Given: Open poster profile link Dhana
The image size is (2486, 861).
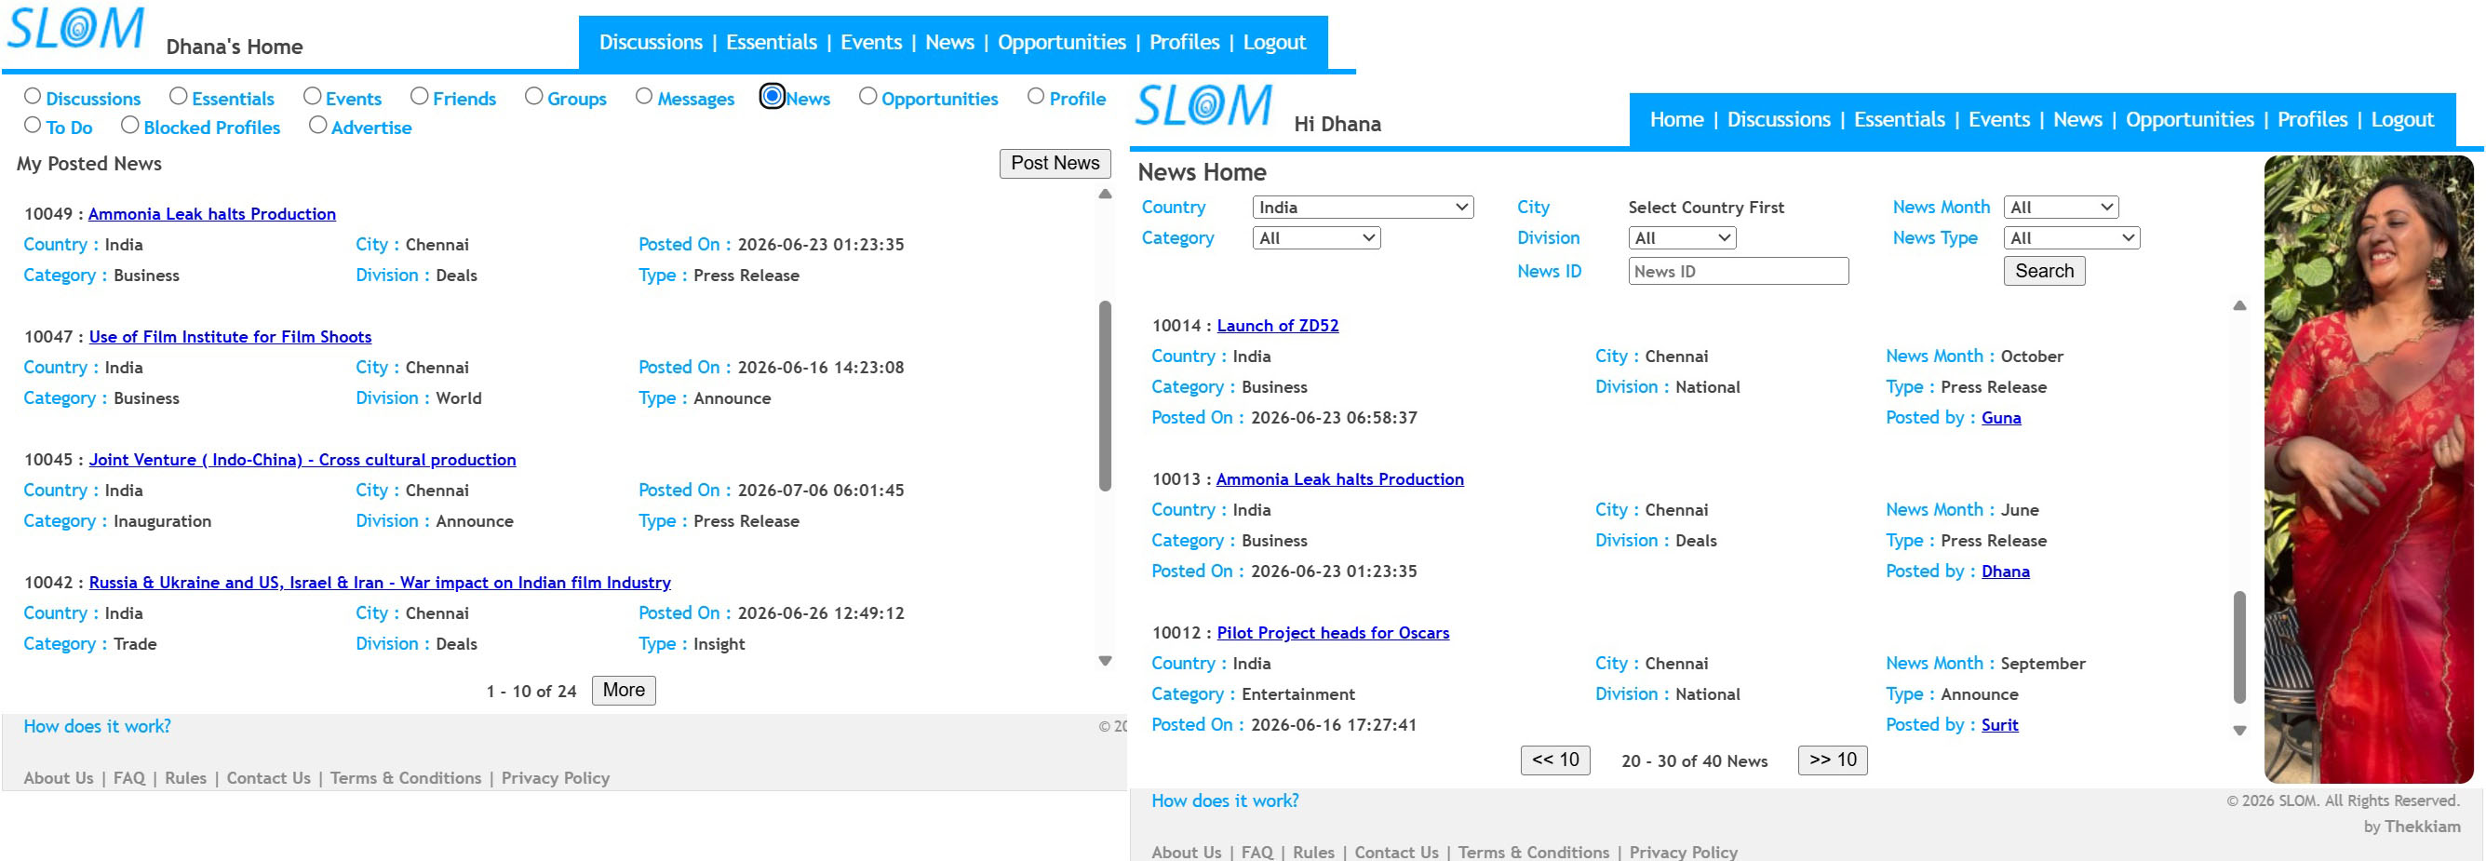Looking at the screenshot, I should (2006, 572).
